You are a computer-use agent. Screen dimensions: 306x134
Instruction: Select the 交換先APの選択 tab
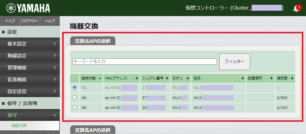93,130
